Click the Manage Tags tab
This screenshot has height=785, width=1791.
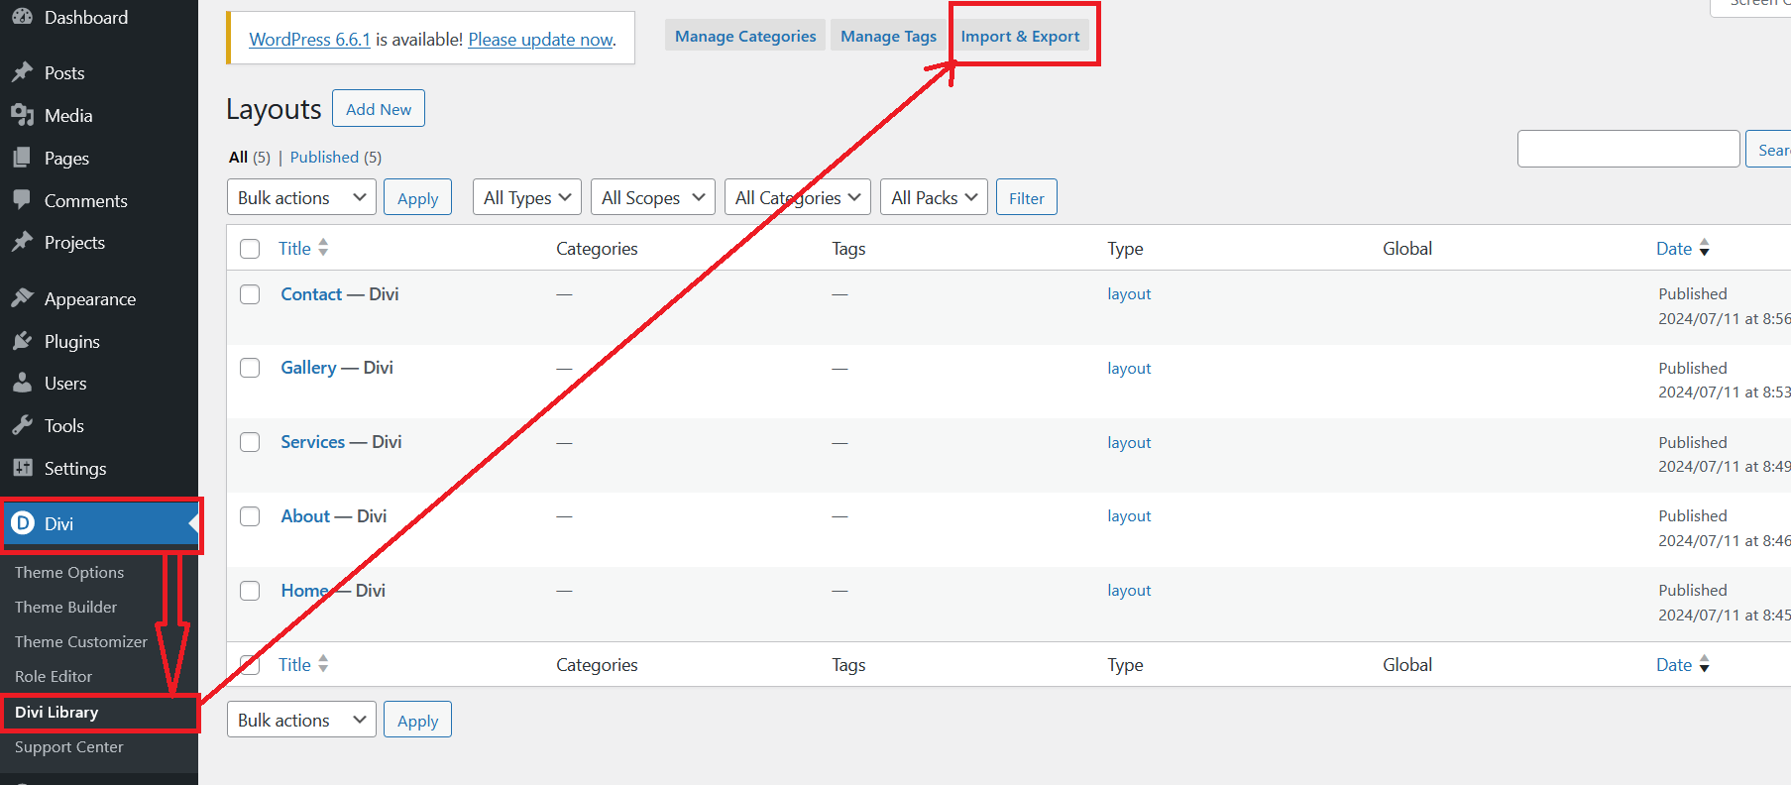pos(888,36)
